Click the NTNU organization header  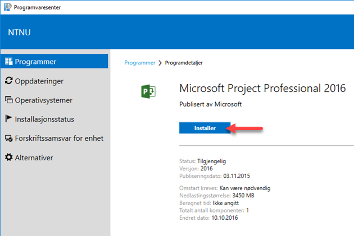(x=19, y=33)
